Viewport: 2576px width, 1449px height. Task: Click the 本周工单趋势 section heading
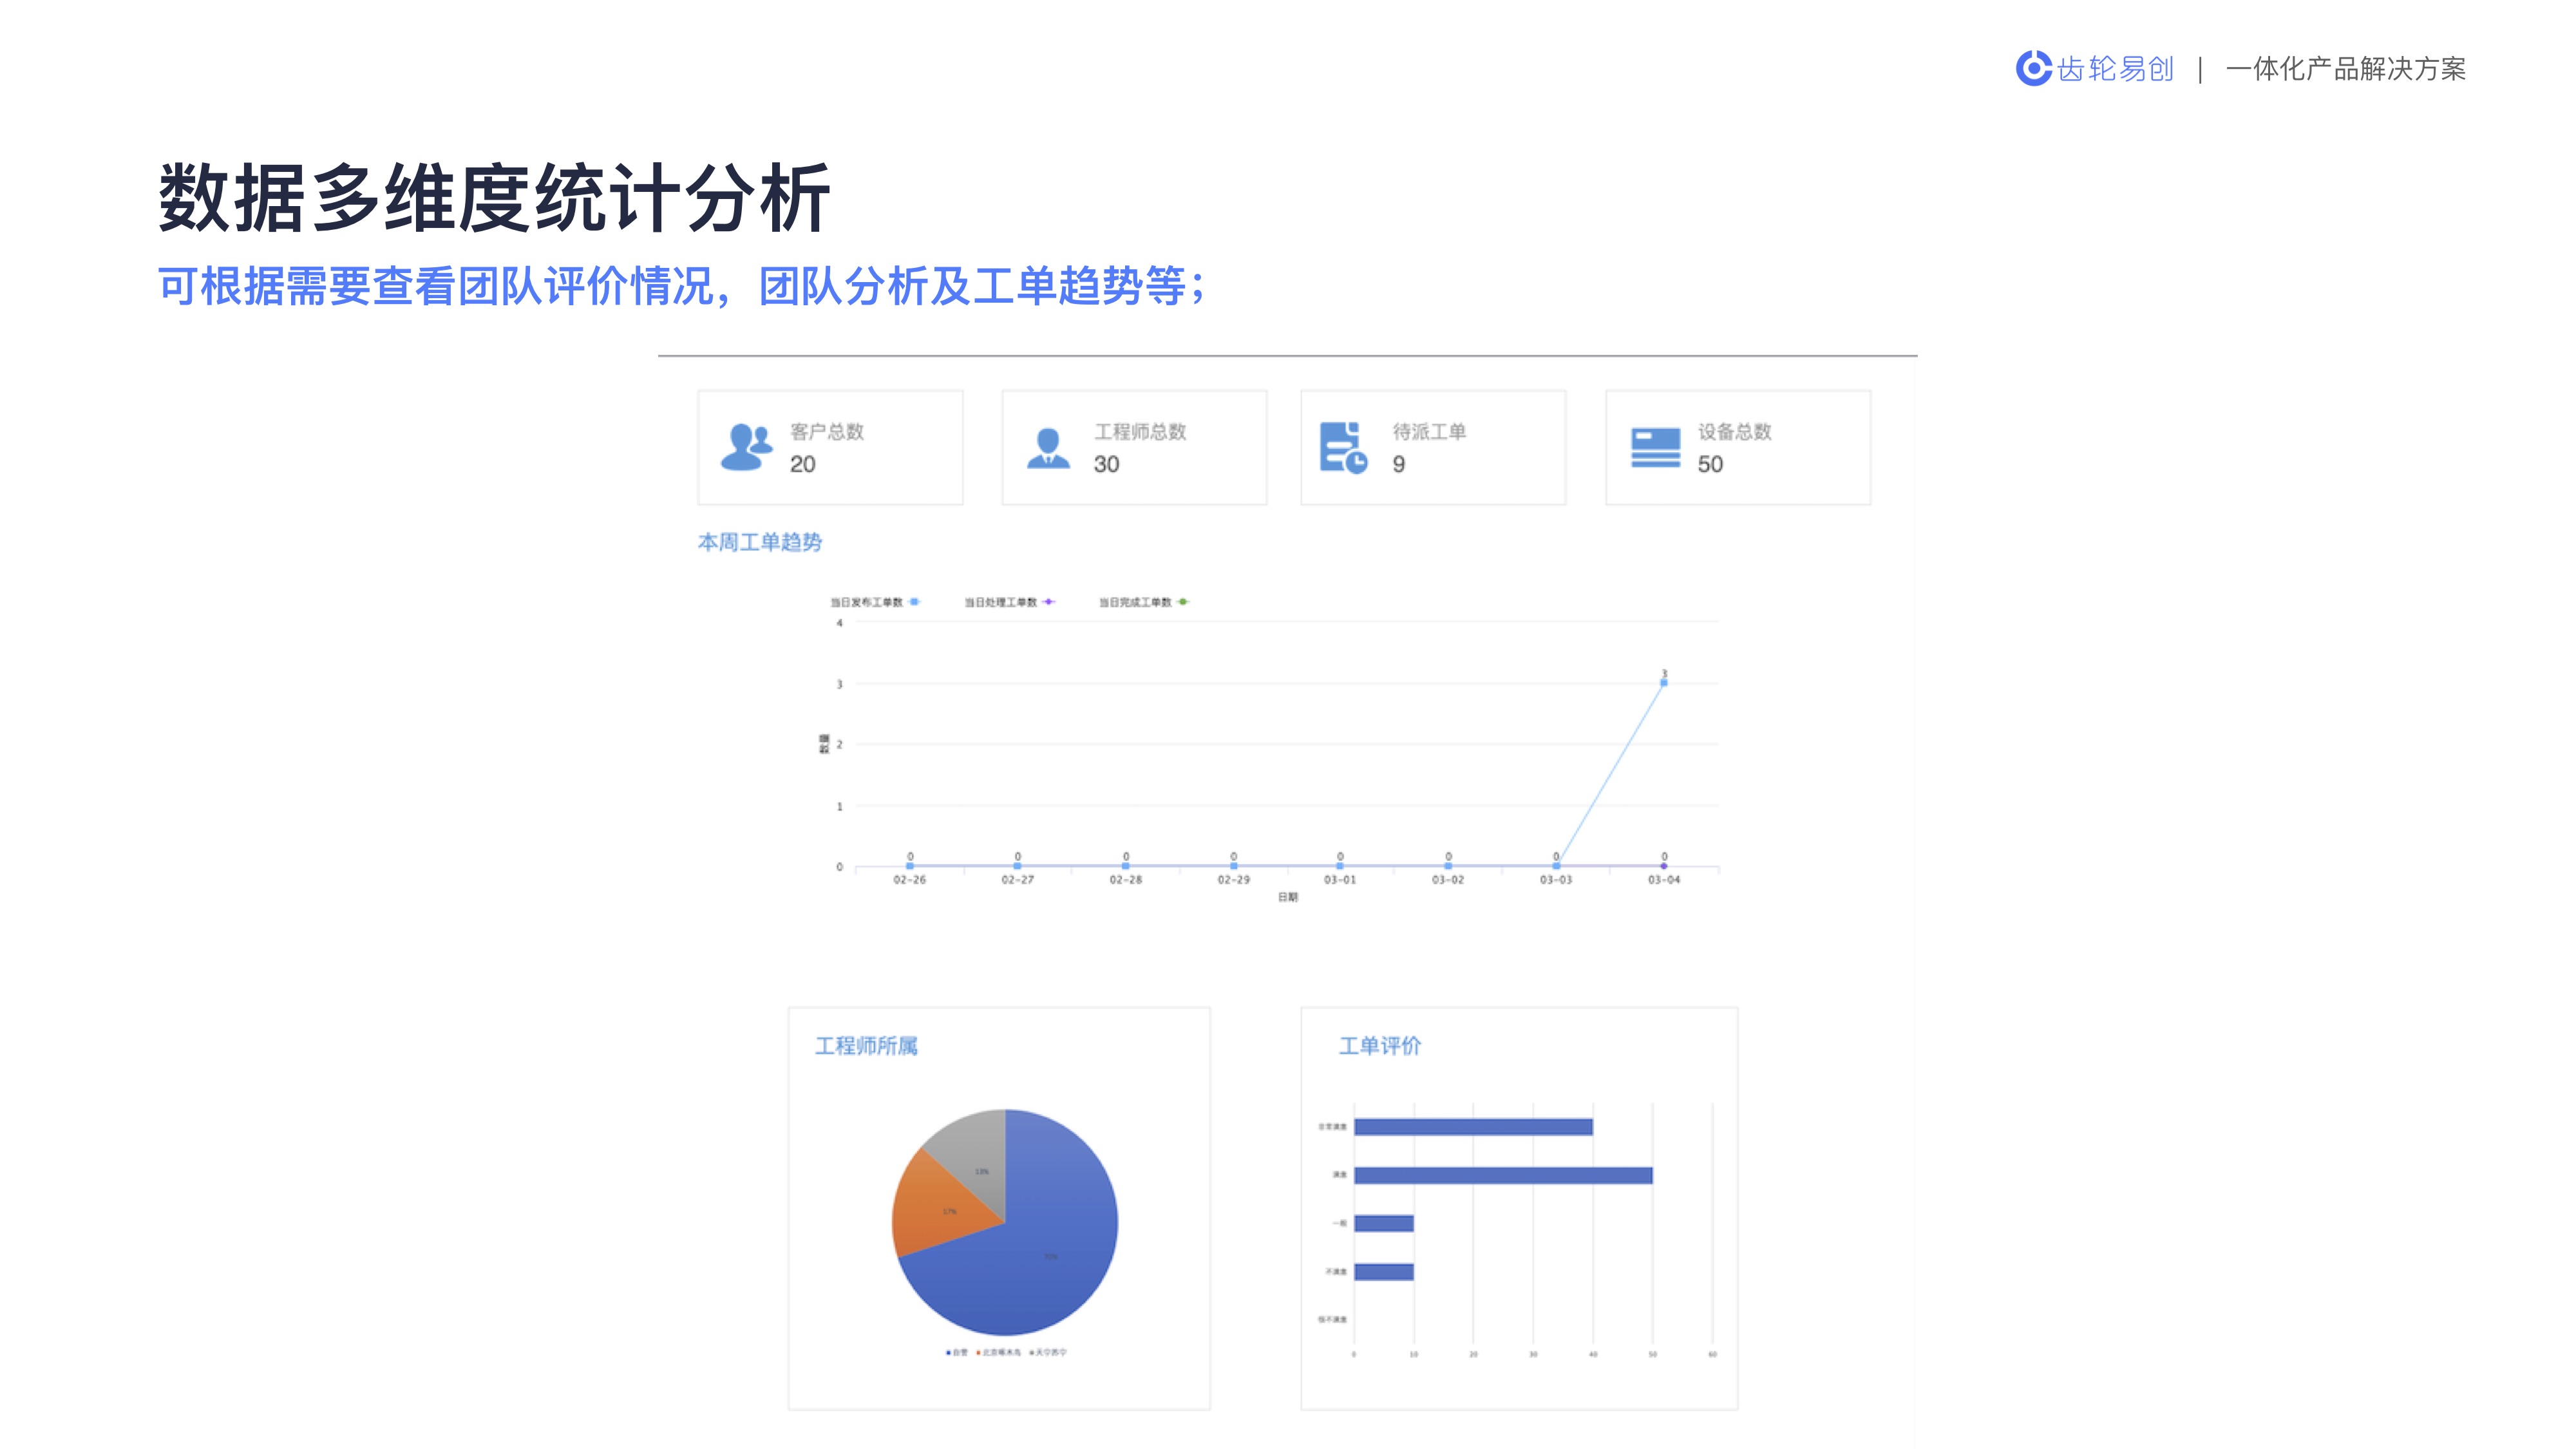[760, 542]
